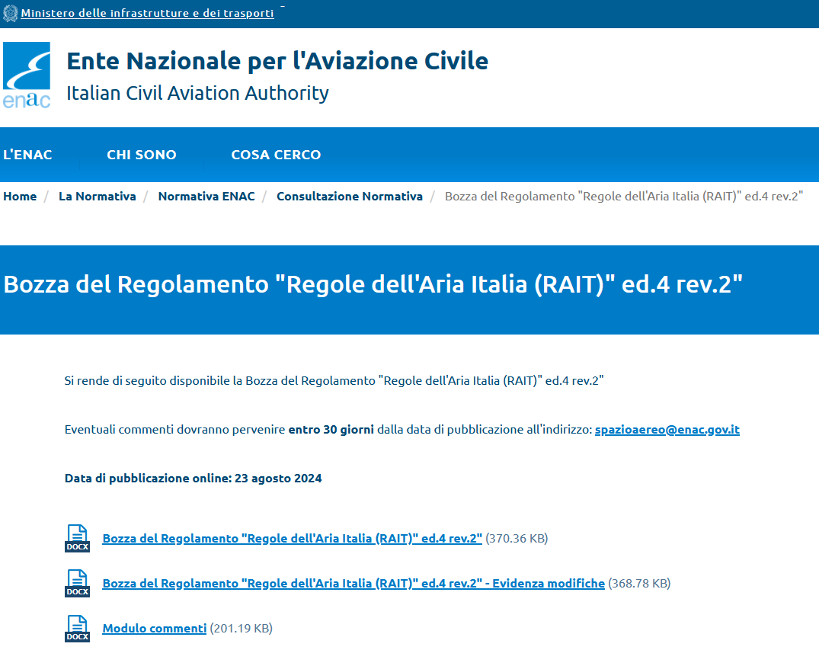Click Ente Nazionale per l'Aviazione Civile title
The height and width of the screenshot is (650, 819).
tap(277, 61)
